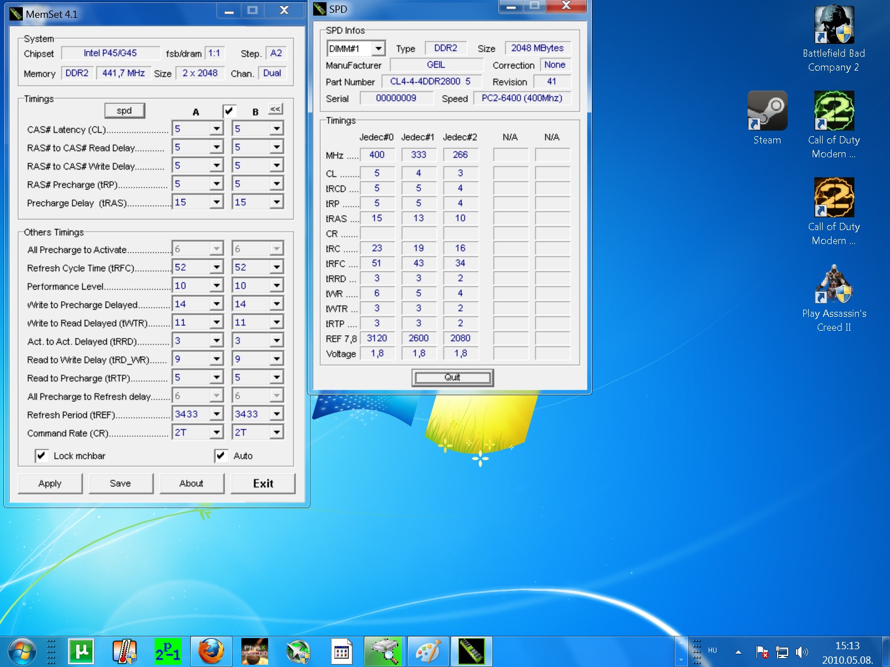The image size is (890, 667).
Task: Click the SPD window title bar icon
Action: pos(320,9)
